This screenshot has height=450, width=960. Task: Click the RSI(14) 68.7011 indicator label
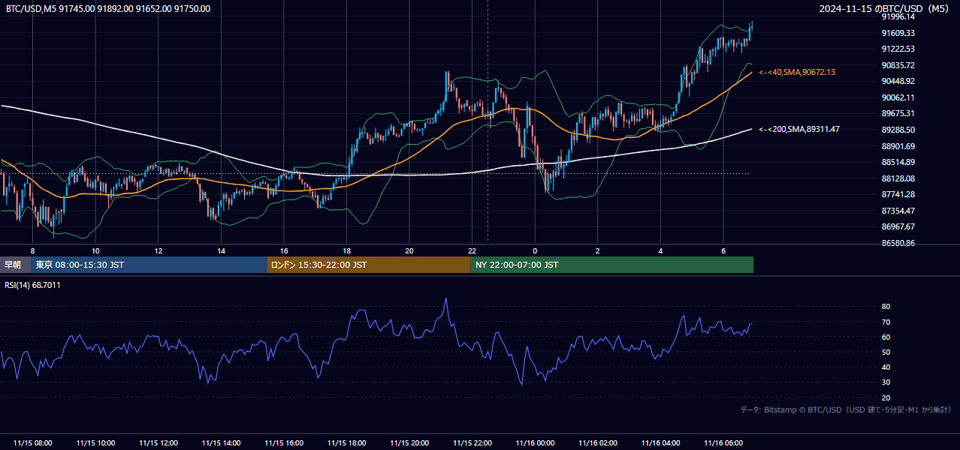[x=33, y=285]
